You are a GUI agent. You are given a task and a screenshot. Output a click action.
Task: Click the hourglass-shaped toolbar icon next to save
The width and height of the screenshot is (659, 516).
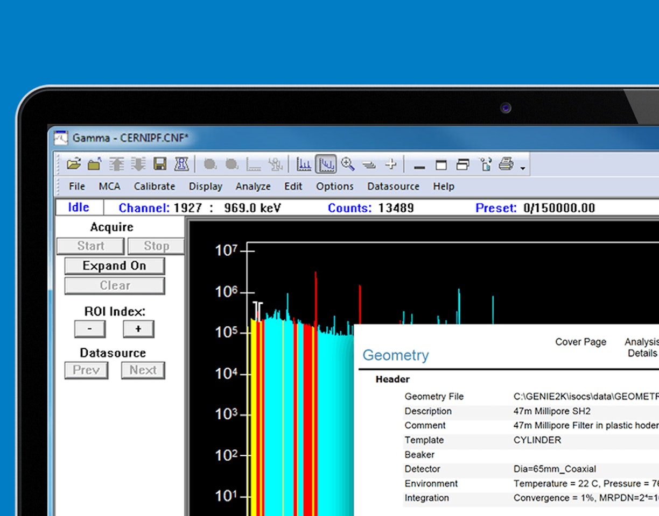181,164
